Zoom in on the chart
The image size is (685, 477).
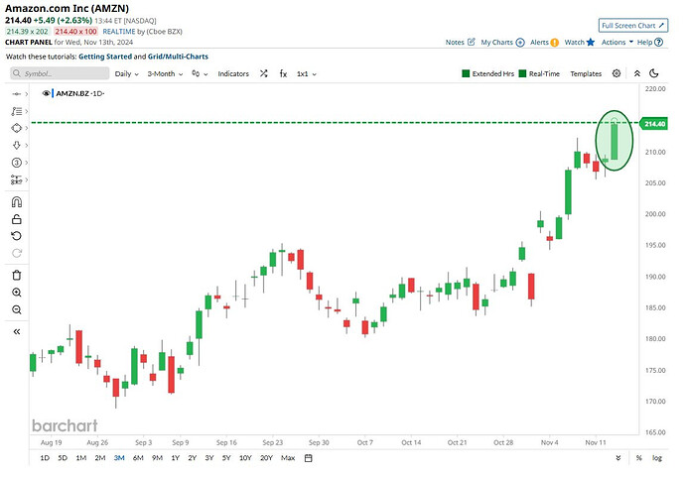click(17, 293)
